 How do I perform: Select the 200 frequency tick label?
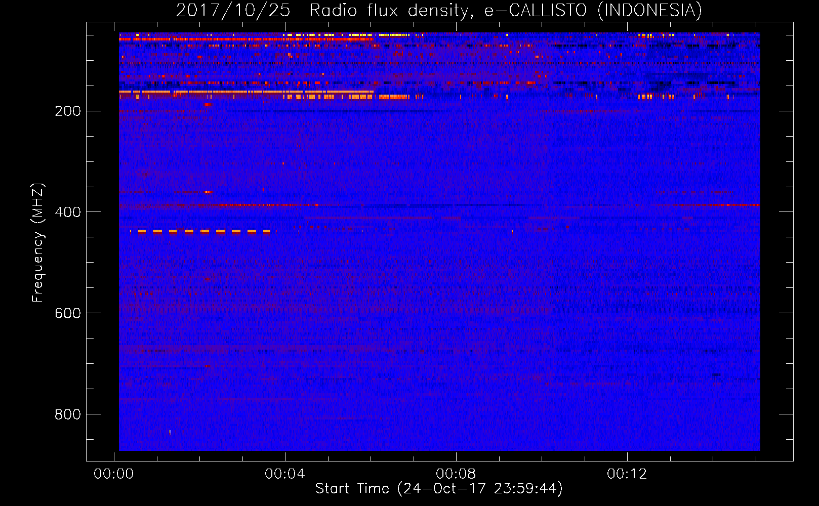point(68,111)
